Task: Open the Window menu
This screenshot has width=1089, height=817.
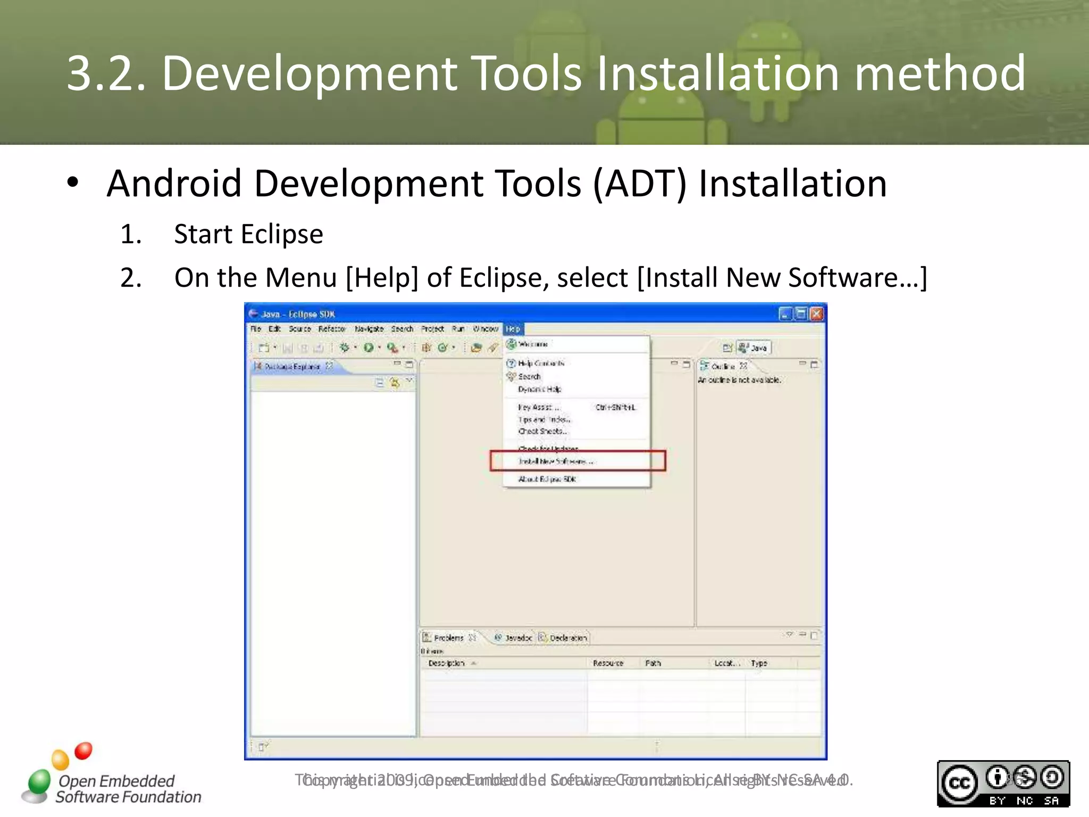Action: pyautogui.click(x=485, y=329)
